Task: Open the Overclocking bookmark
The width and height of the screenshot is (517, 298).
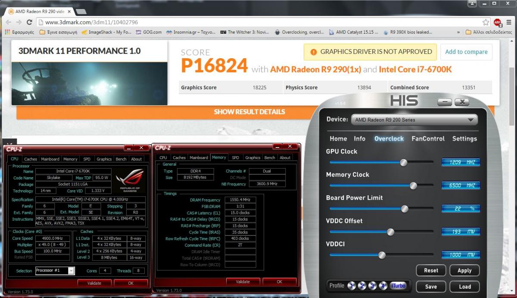Action: coord(299,32)
